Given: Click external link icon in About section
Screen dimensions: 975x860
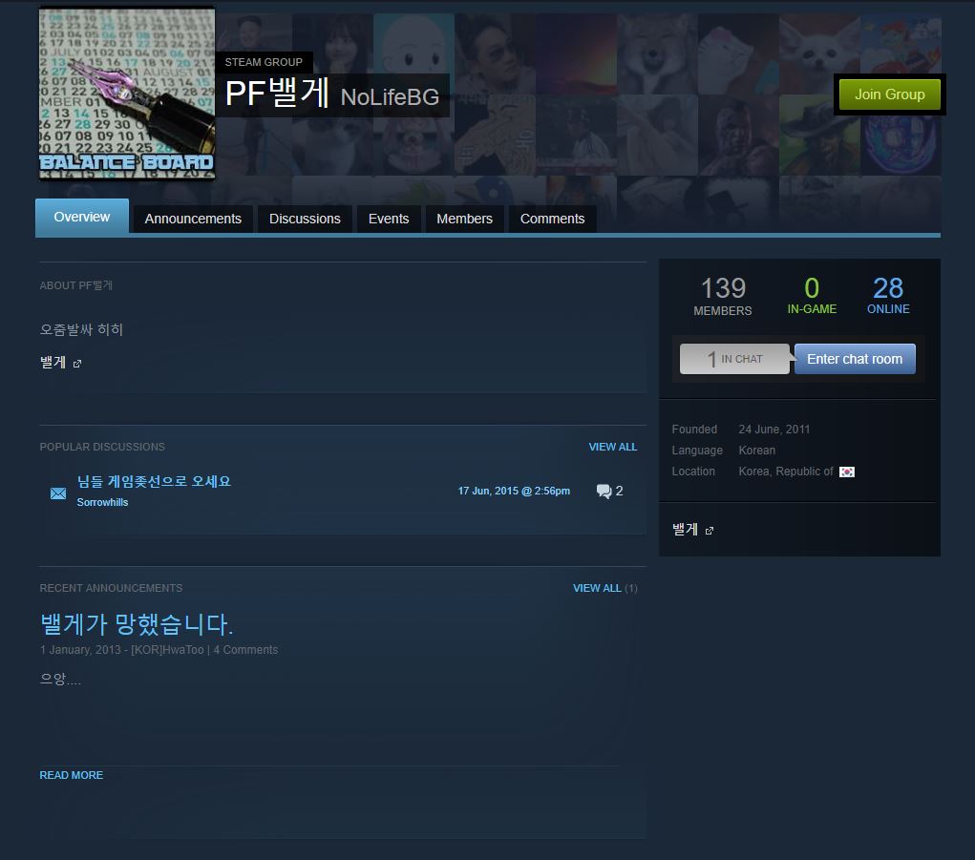Looking at the screenshot, I should click(x=77, y=364).
